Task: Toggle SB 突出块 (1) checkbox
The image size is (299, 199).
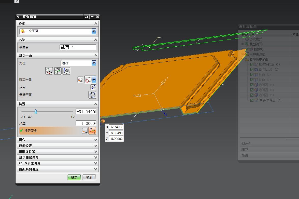Action: click(x=252, y=70)
